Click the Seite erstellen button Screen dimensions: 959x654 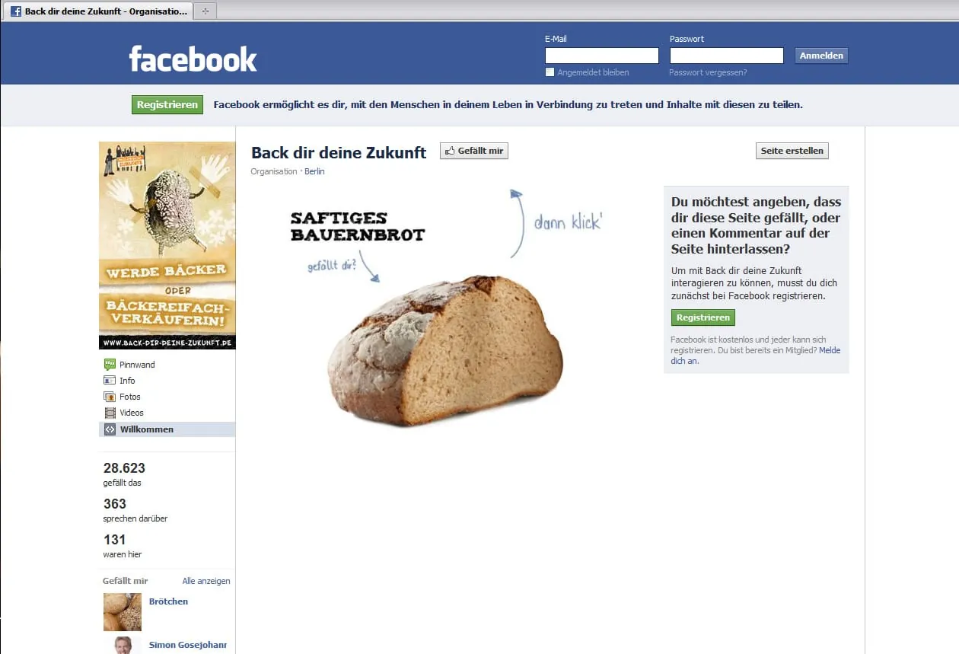792,151
